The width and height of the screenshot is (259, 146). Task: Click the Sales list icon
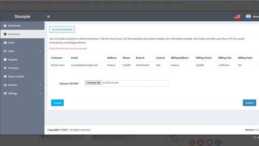pyautogui.click(x=5, y=51)
